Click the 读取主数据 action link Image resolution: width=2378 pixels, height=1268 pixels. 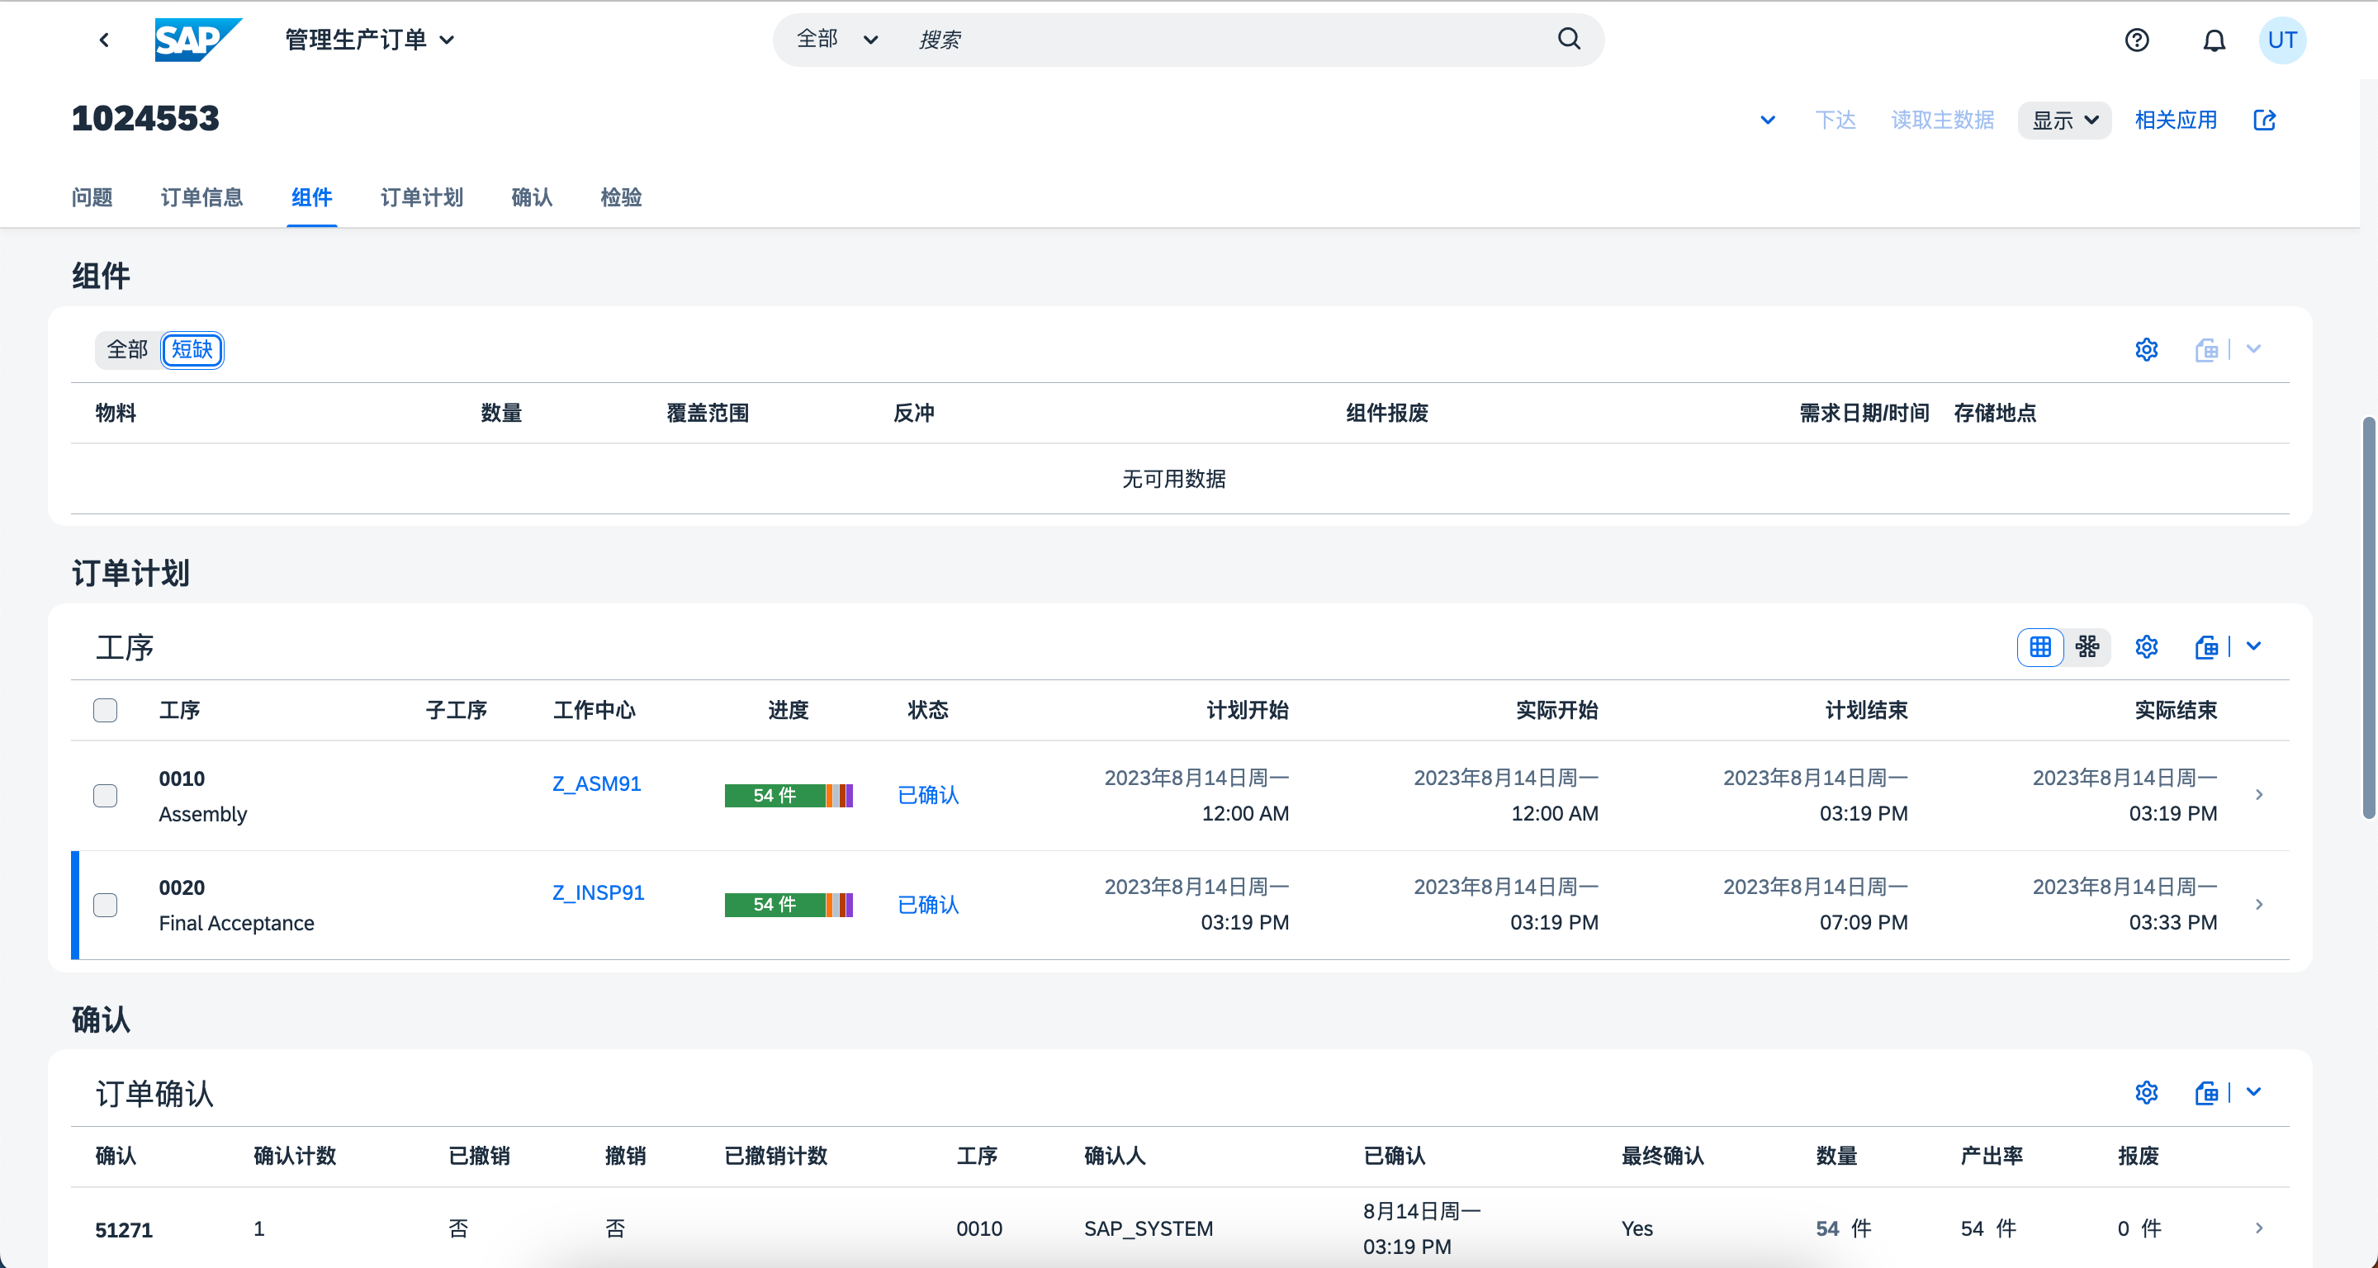[x=1941, y=120]
